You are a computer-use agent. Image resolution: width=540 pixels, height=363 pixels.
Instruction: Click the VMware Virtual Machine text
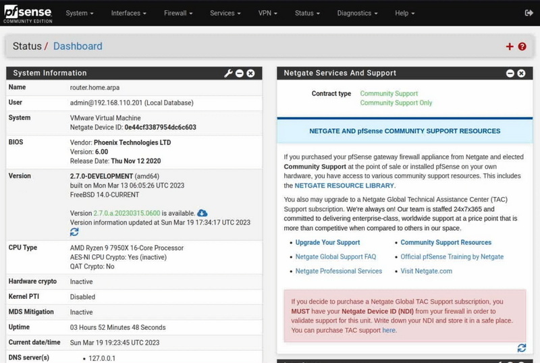[105, 118]
